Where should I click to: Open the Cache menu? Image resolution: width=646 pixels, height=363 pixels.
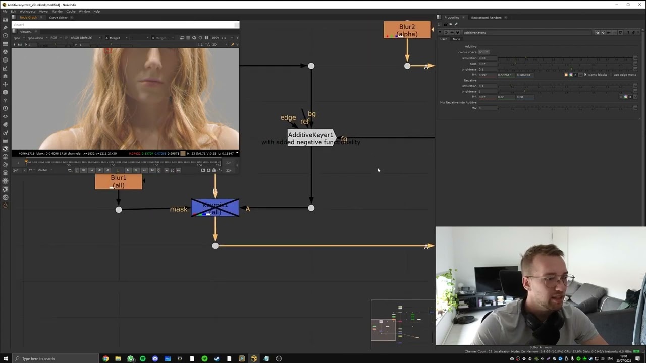[71, 11]
